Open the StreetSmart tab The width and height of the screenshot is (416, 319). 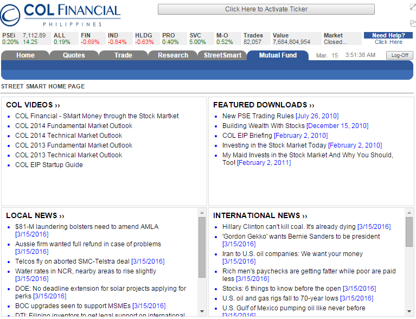[x=222, y=55]
